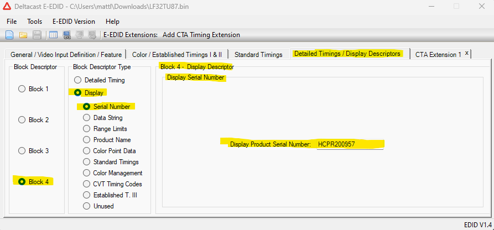Click the greyed monitor with left arrow icon

[x=79, y=35]
